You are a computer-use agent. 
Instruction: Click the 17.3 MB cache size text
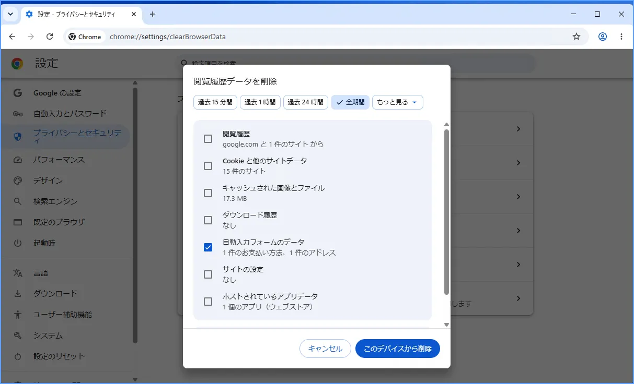(x=235, y=198)
